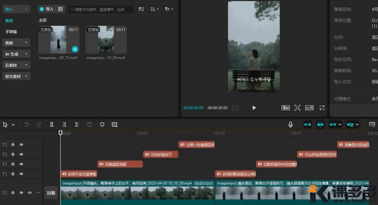Click the media search input field

(101, 9)
